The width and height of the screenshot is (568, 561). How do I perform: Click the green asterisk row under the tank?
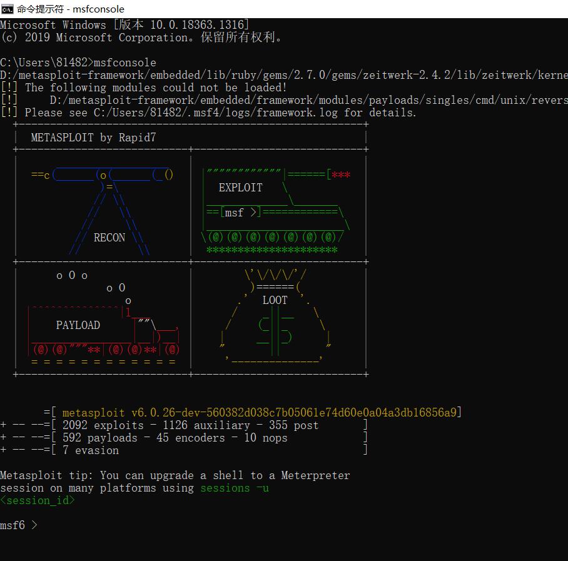pyautogui.click(x=271, y=250)
